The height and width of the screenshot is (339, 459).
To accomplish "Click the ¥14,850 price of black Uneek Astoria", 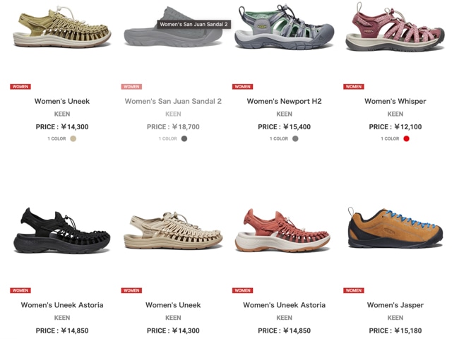I will click(x=75, y=331).
